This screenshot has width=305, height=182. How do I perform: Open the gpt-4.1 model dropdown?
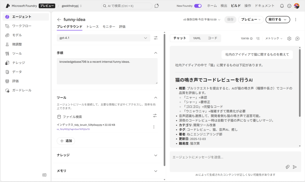pos(103,38)
